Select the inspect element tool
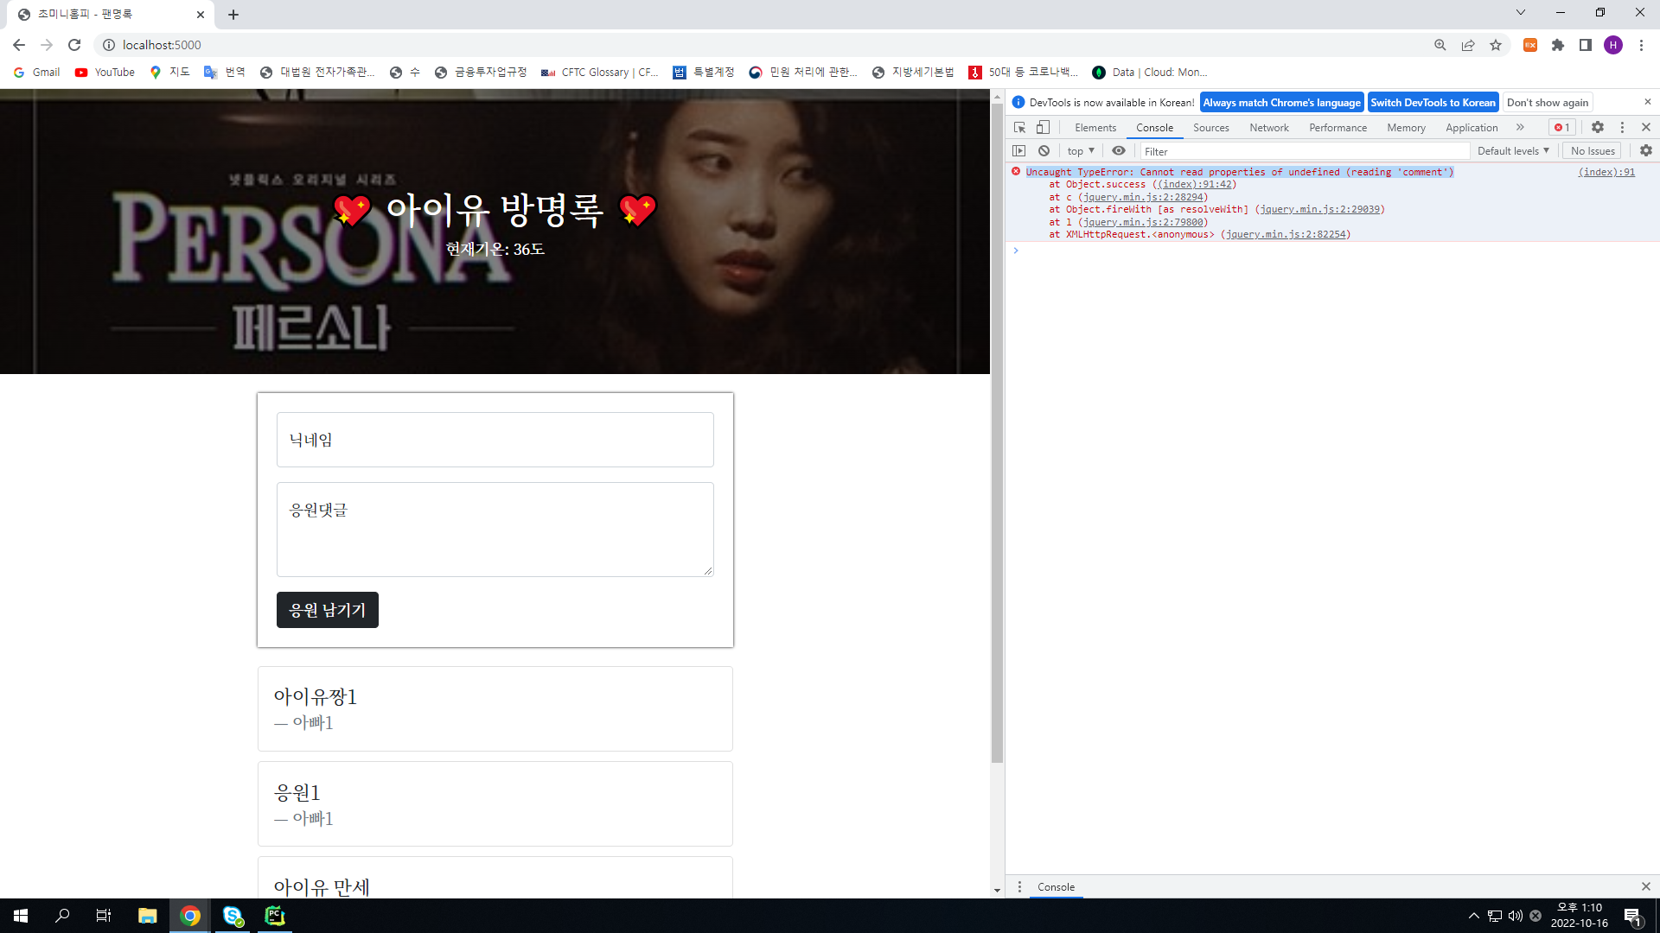This screenshot has width=1660, height=933. point(1019,127)
